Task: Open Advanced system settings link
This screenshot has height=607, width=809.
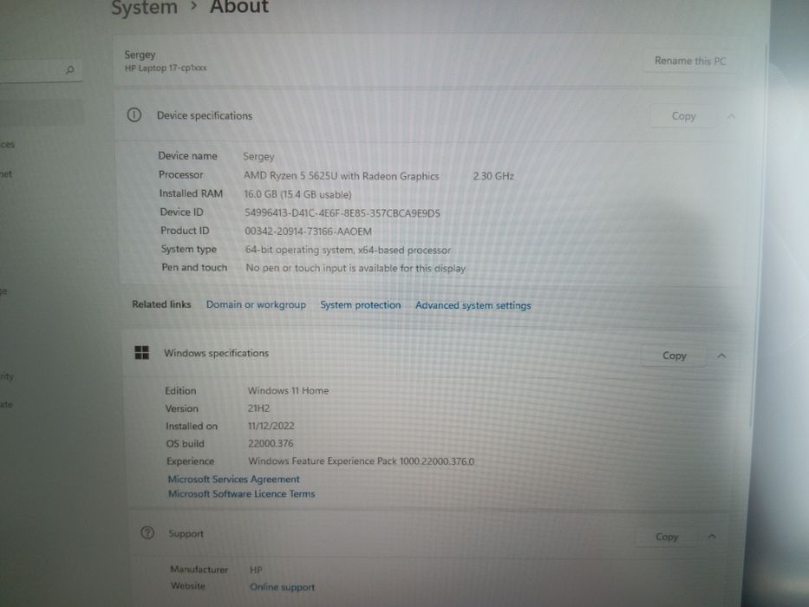Action: coord(473,305)
